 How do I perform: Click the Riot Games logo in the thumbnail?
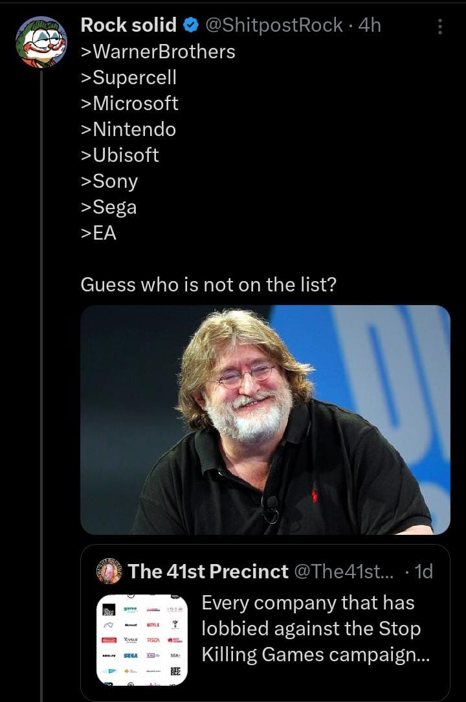[175, 640]
